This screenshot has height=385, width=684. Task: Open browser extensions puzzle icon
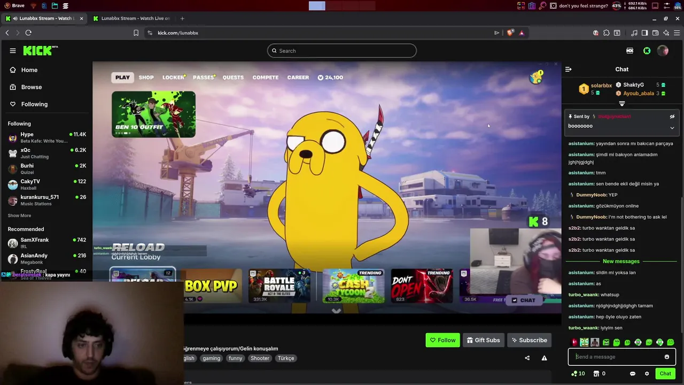(607, 33)
